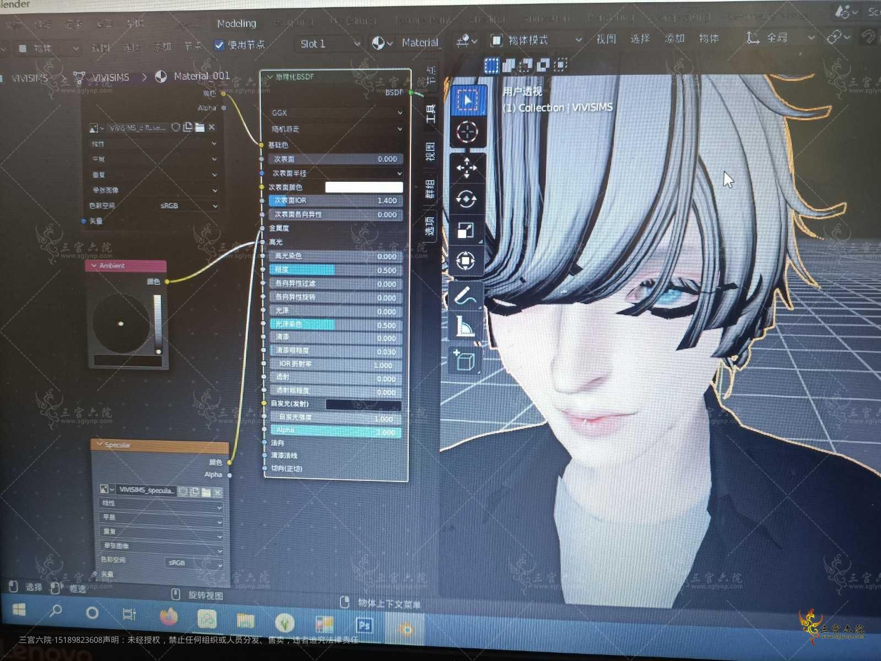881x661 pixels.
Task: Activate the 3D Cursor tool
Action: pyautogui.click(x=467, y=133)
